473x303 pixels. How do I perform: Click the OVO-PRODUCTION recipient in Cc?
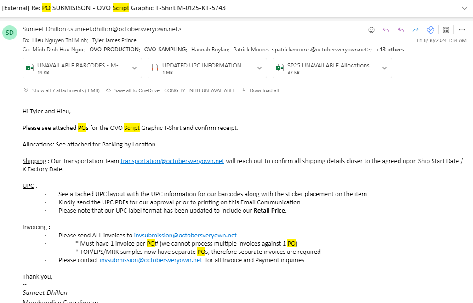coord(114,50)
